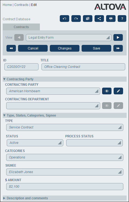Click the redo arrow icon
The image size is (129, 202).
(76, 19)
